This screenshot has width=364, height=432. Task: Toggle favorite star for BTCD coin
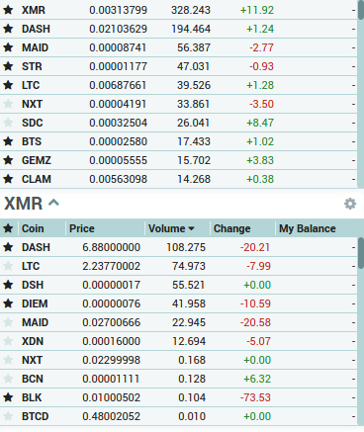pyautogui.click(x=8, y=416)
